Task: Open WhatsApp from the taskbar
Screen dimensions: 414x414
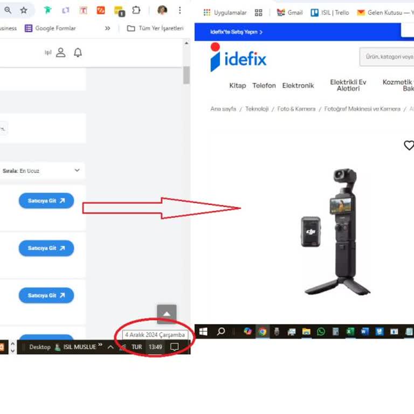Action: 321,332
